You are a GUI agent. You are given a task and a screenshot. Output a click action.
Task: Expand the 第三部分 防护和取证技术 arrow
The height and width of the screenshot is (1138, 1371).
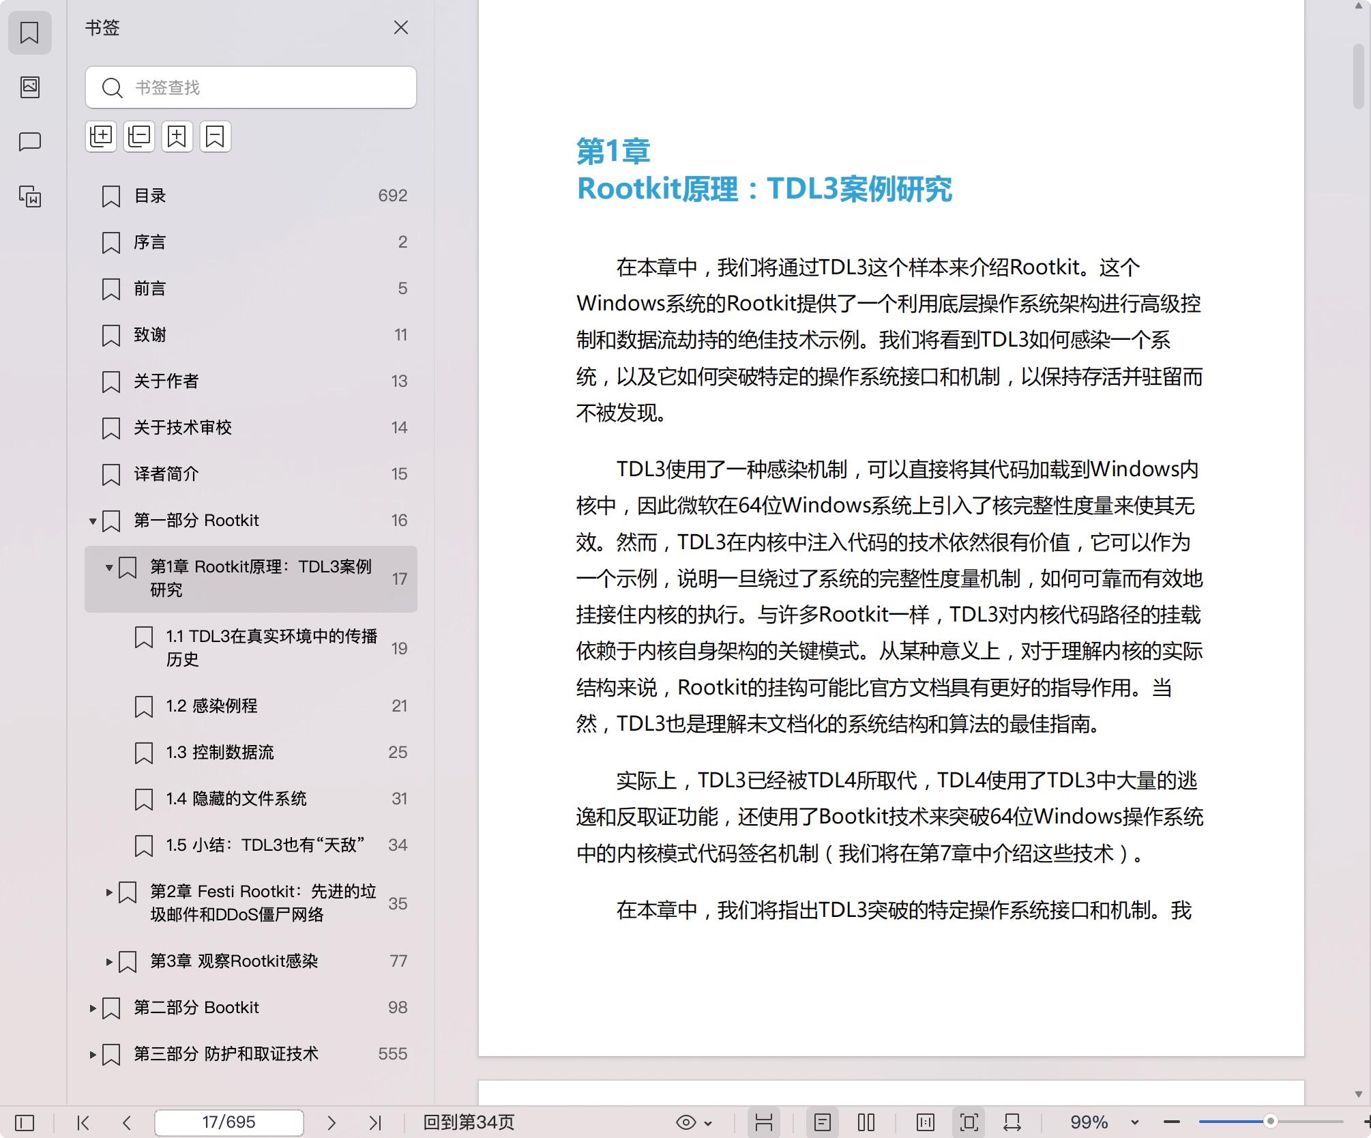tap(93, 1055)
